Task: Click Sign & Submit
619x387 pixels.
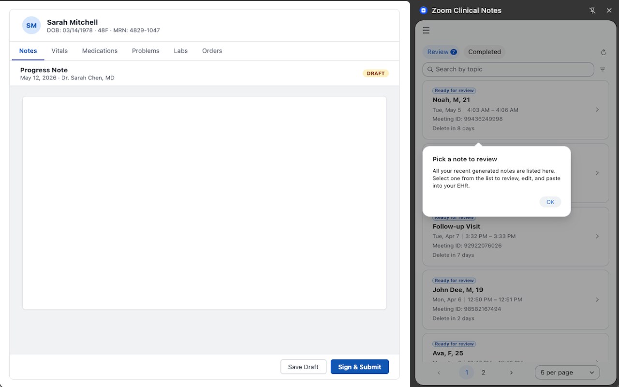Action: click(360, 367)
